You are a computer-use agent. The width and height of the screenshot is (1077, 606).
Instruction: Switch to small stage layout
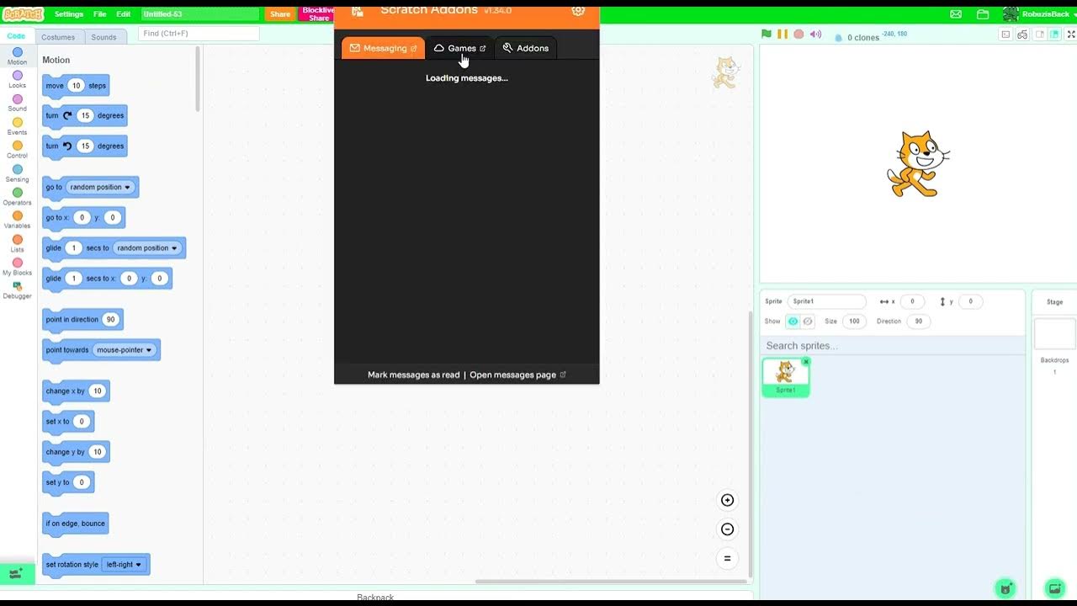[x=1040, y=35]
